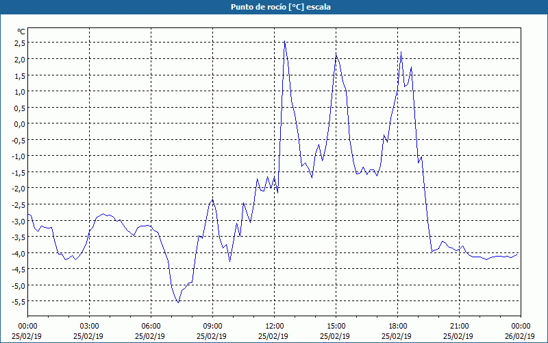Image resolution: width=548 pixels, height=343 pixels.
Task: Click the 09:00 time label
Action: coord(212,327)
